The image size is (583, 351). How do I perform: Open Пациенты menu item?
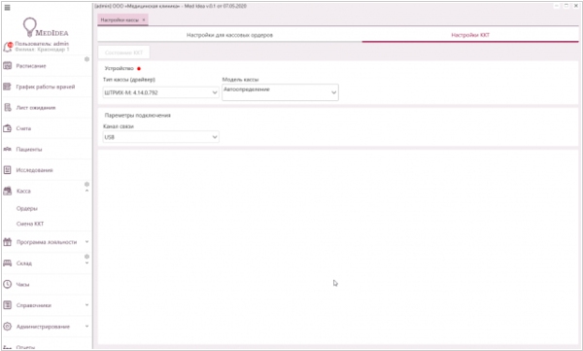(29, 150)
